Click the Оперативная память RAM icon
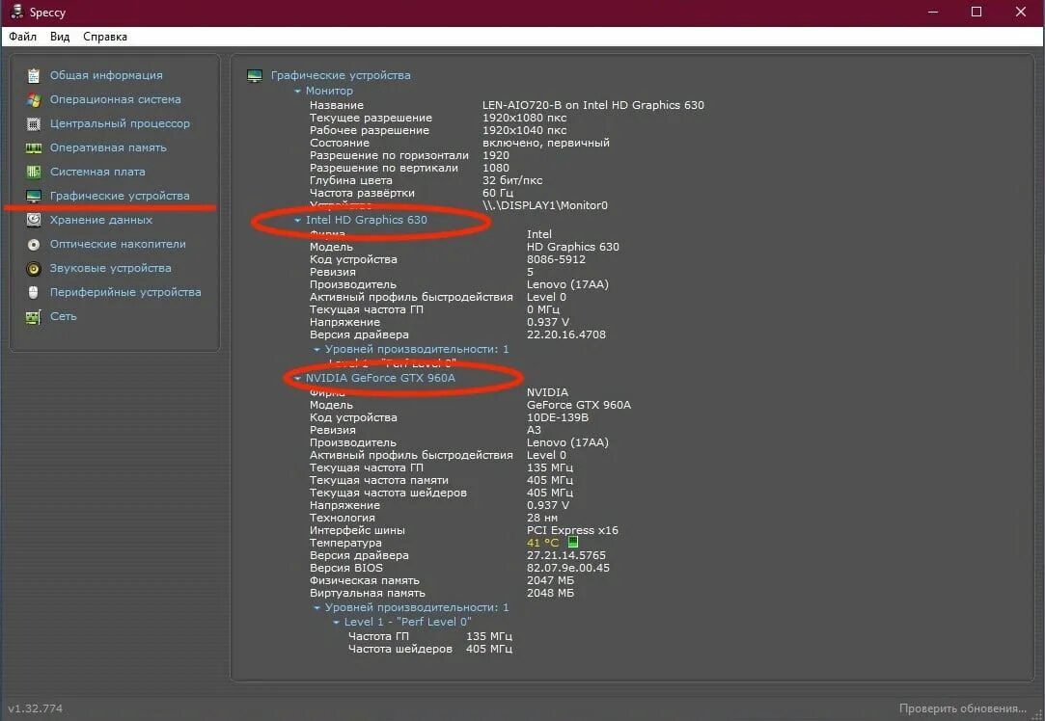The width and height of the screenshot is (1045, 721). (x=34, y=147)
